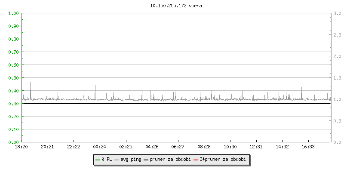Click the 3.0 value on right axis
Viewport: 344px width, 172px height.
(x=337, y=13)
